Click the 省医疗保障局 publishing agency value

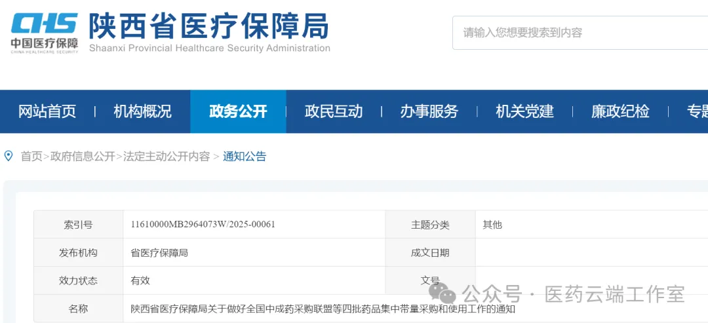(x=159, y=253)
